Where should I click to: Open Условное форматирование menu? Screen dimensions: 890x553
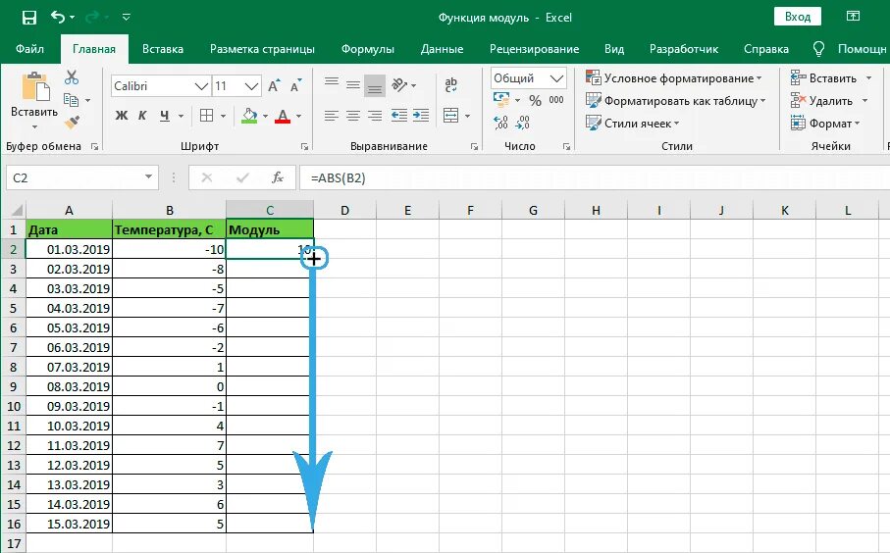coord(674,78)
